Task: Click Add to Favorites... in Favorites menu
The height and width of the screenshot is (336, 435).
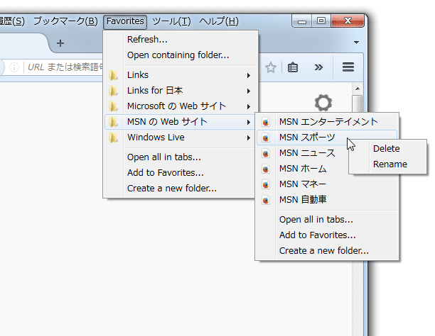Action: (x=180, y=173)
